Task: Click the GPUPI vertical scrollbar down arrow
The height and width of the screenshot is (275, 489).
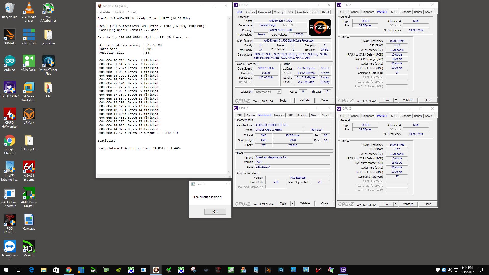Action: [229, 172]
